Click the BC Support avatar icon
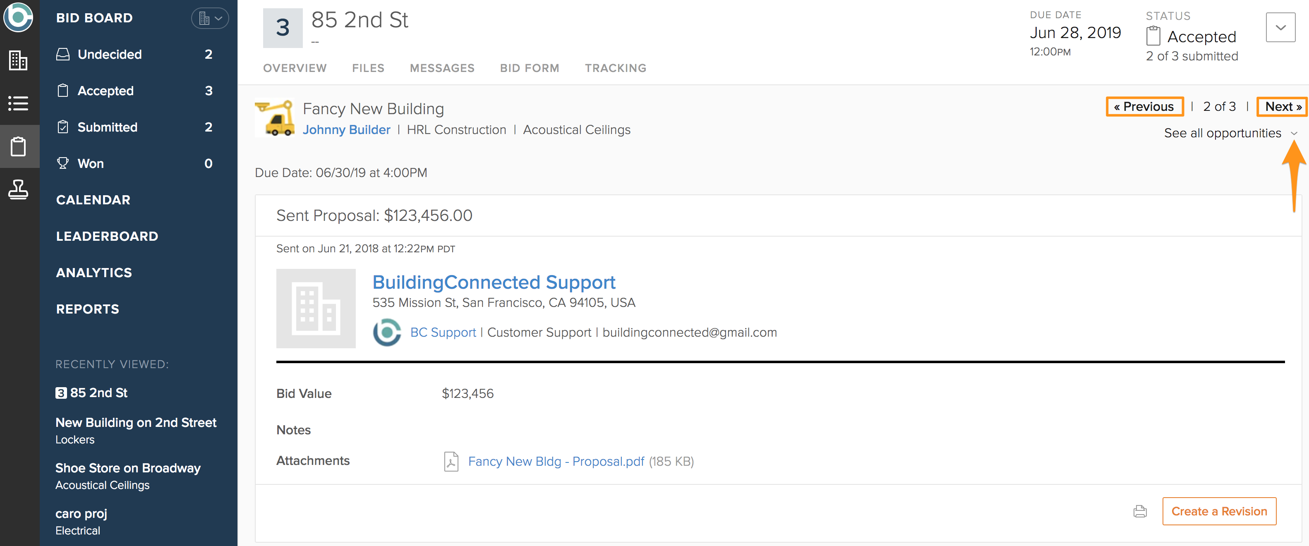 point(387,333)
